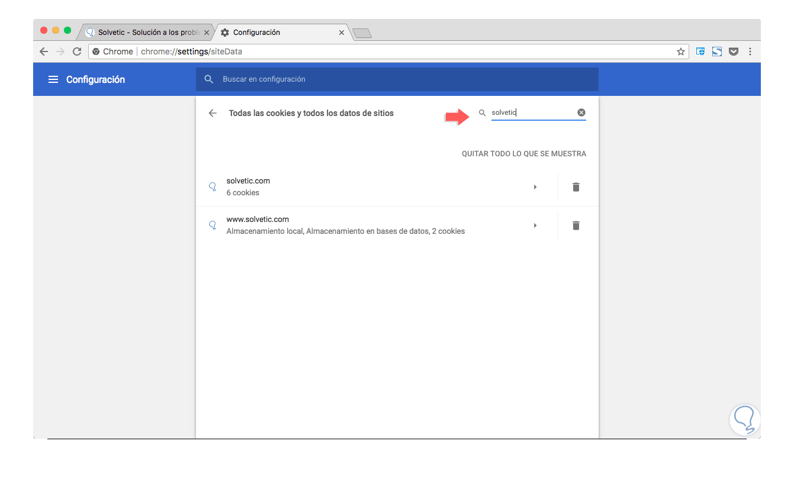794x486 pixels.
Task: Click the magnifier beside the cookie search field
Action: [482, 112]
